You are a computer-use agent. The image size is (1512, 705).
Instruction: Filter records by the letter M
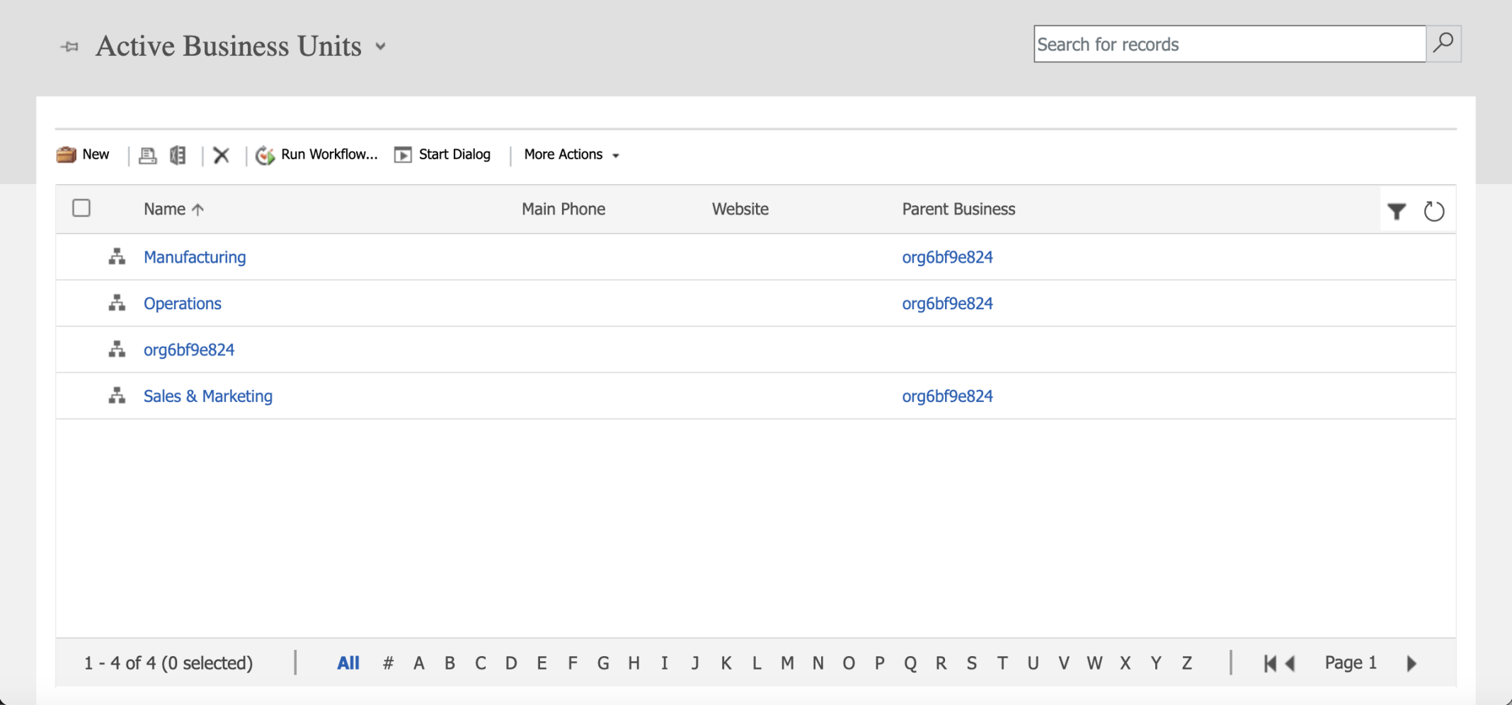787,663
